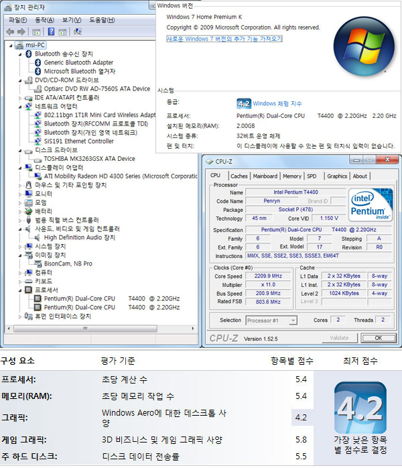The image size is (402, 468).
Task: Click the DVD/CD-ROM 드라이브 category icon
Action: click(x=29, y=80)
